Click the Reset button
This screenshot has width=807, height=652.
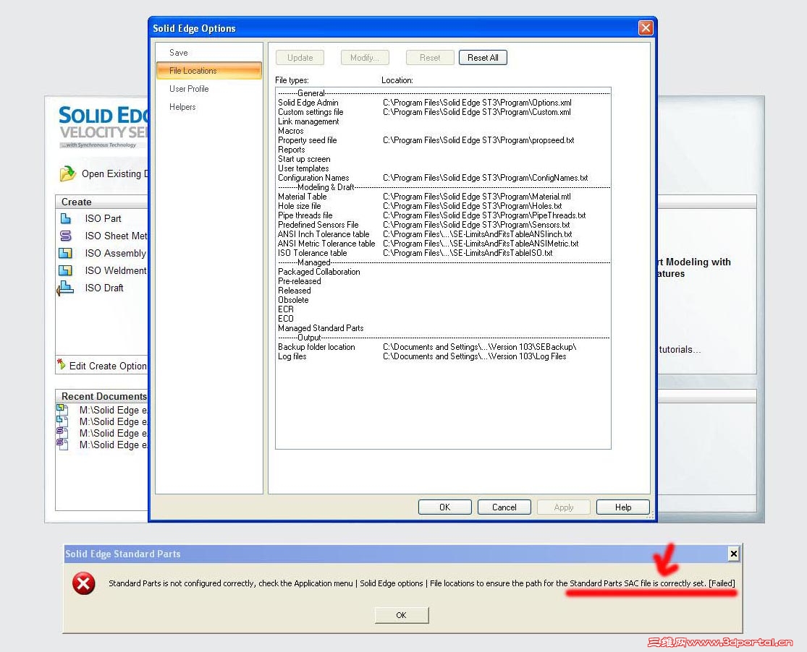(430, 58)
